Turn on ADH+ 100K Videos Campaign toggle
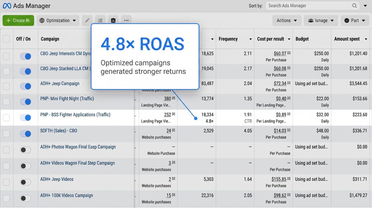Image resolution: width=372 pixels, height=208 pixels. pos(25,198)
